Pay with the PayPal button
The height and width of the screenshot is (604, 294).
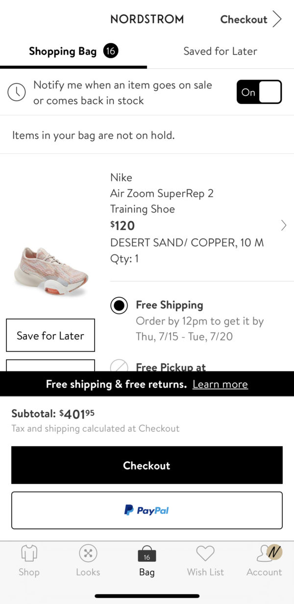[147, 510]
